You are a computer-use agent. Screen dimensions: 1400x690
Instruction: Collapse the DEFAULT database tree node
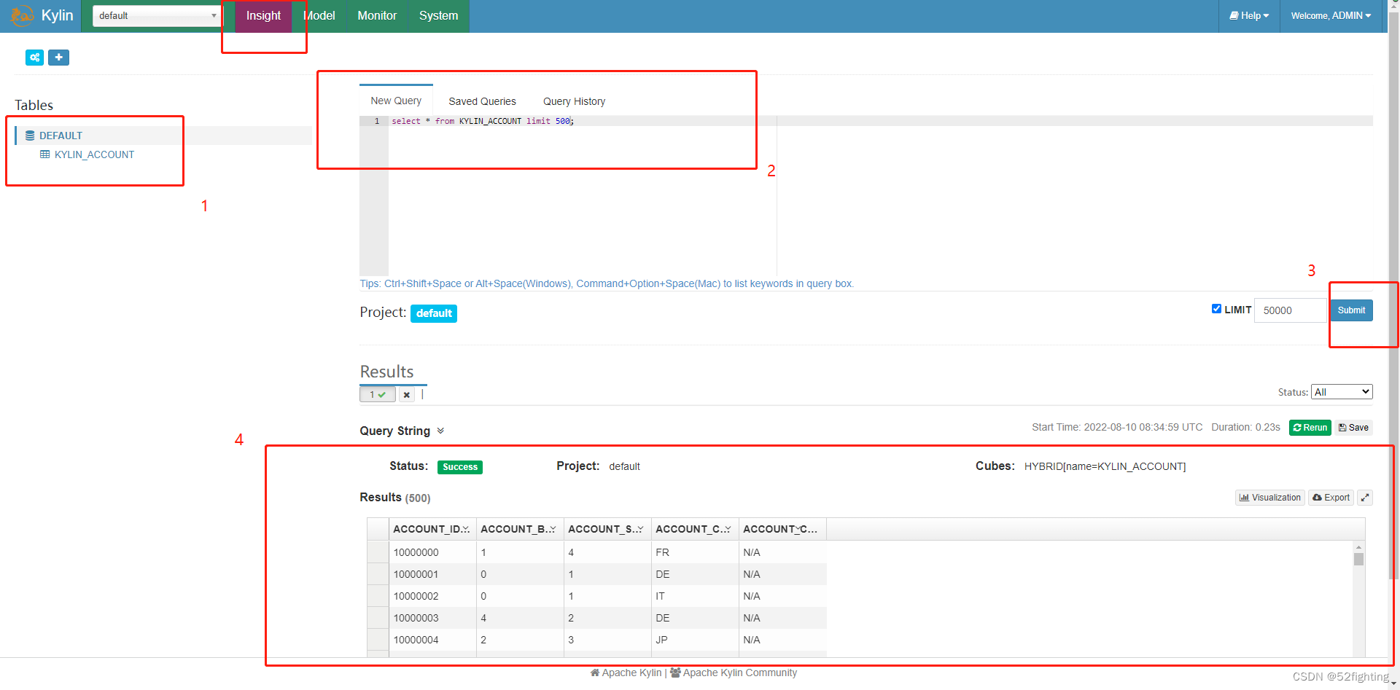(61, 136)
